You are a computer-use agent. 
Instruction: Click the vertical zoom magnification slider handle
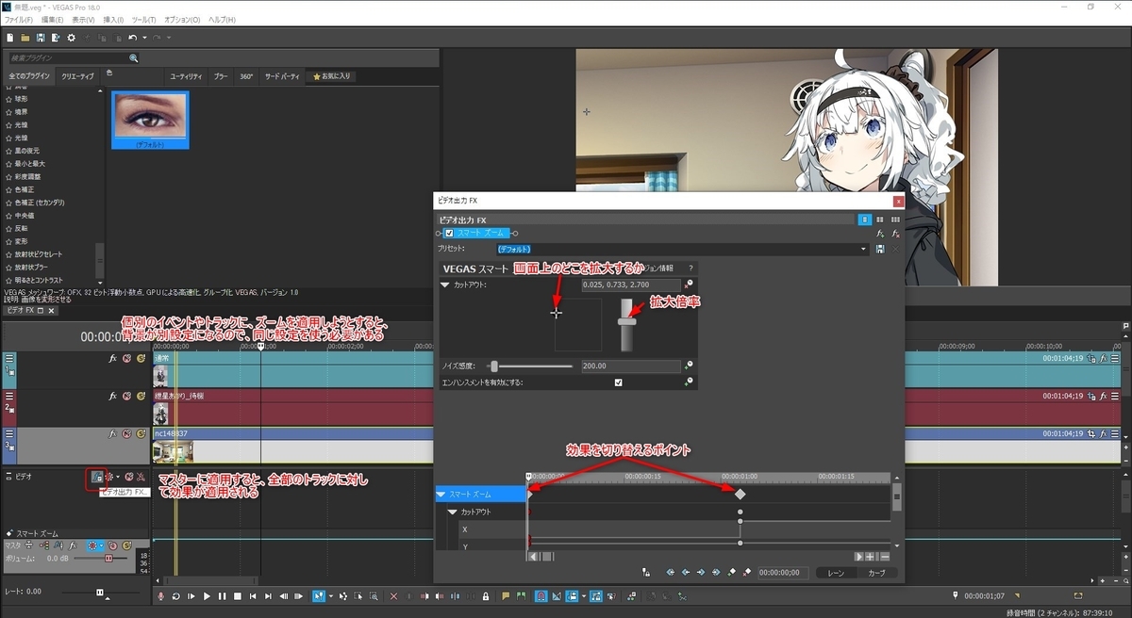625,320
